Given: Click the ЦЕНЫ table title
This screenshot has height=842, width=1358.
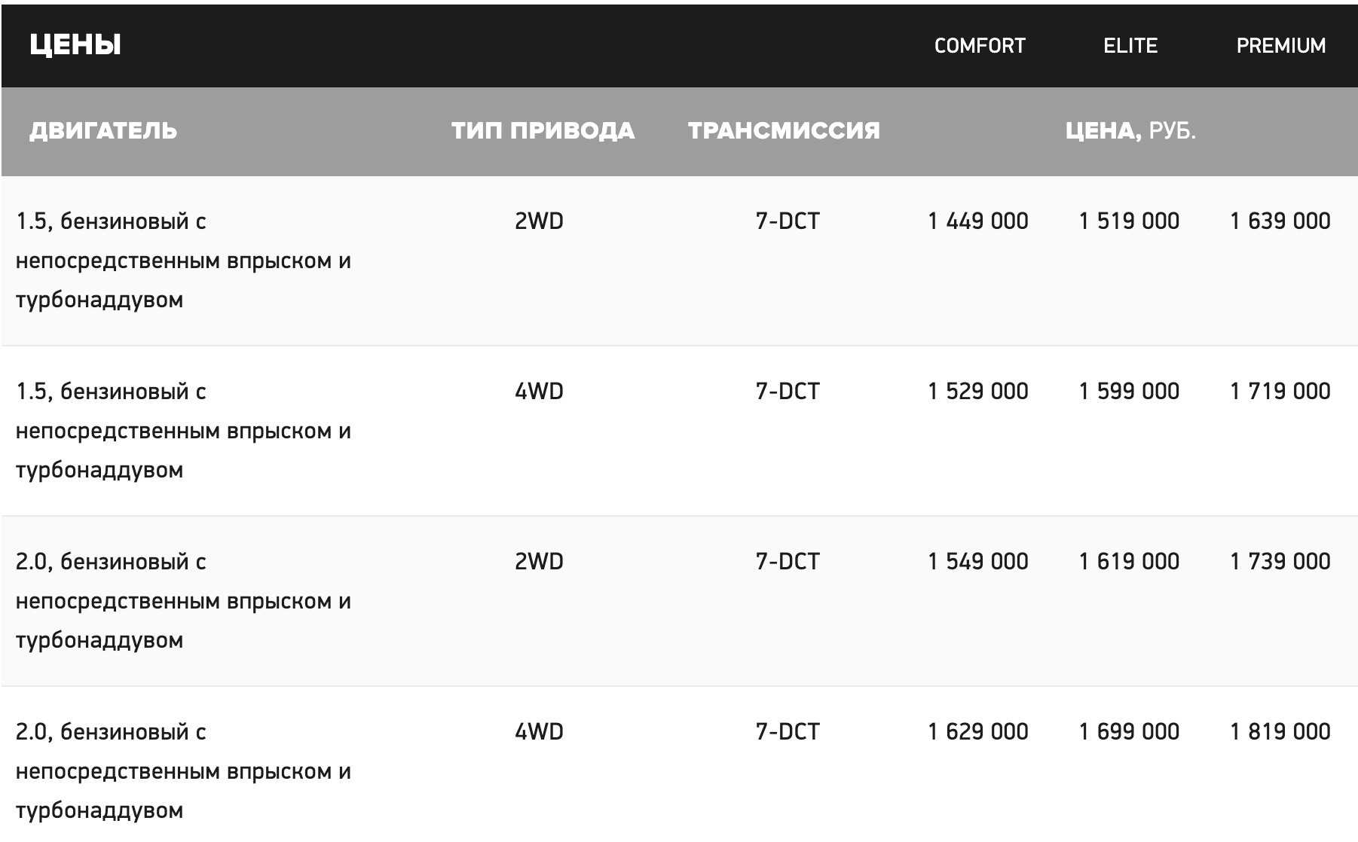Looking at the screenshot, I should coord(75,45).
